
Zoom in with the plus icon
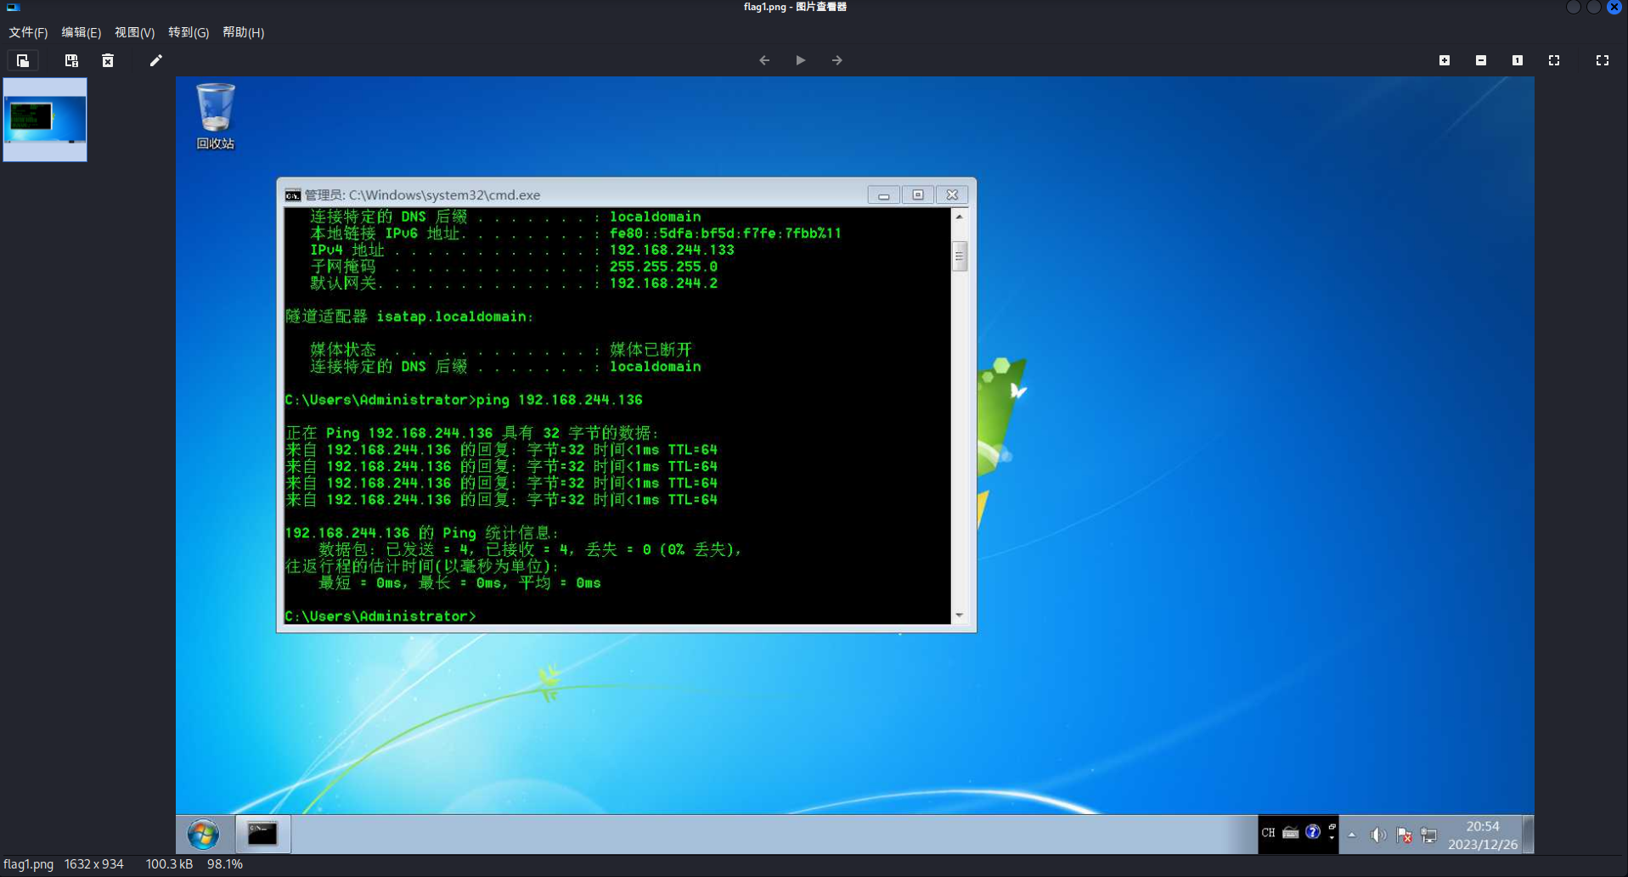coord(1445,60)
